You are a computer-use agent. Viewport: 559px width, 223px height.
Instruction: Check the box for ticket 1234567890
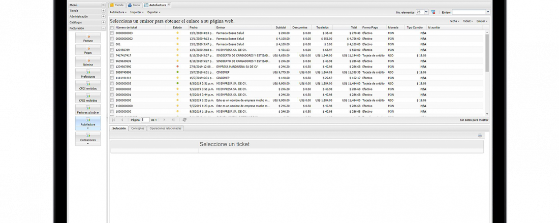pos(112,67)
